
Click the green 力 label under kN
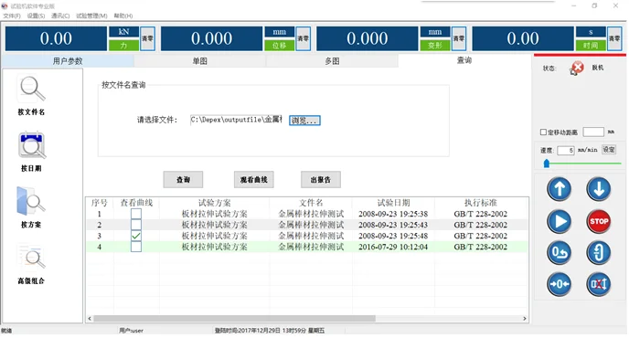pos(123,46)
